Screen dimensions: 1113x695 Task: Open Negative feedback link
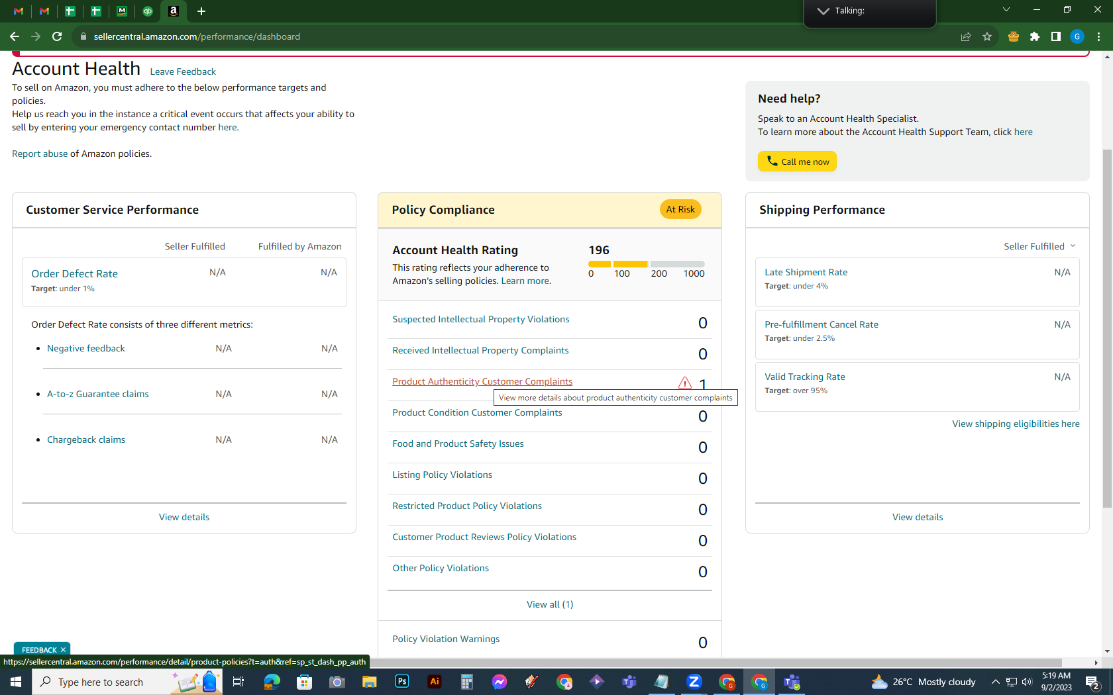coord(86,348)
